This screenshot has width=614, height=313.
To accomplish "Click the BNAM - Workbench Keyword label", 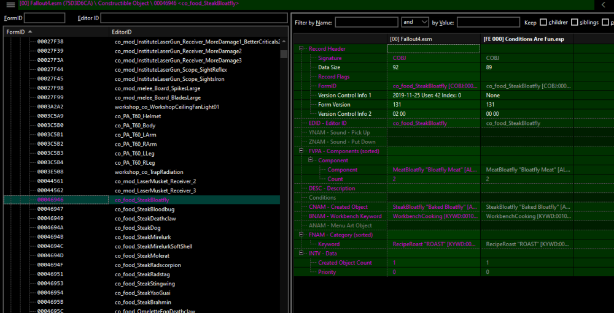I will tap(345, 216).
